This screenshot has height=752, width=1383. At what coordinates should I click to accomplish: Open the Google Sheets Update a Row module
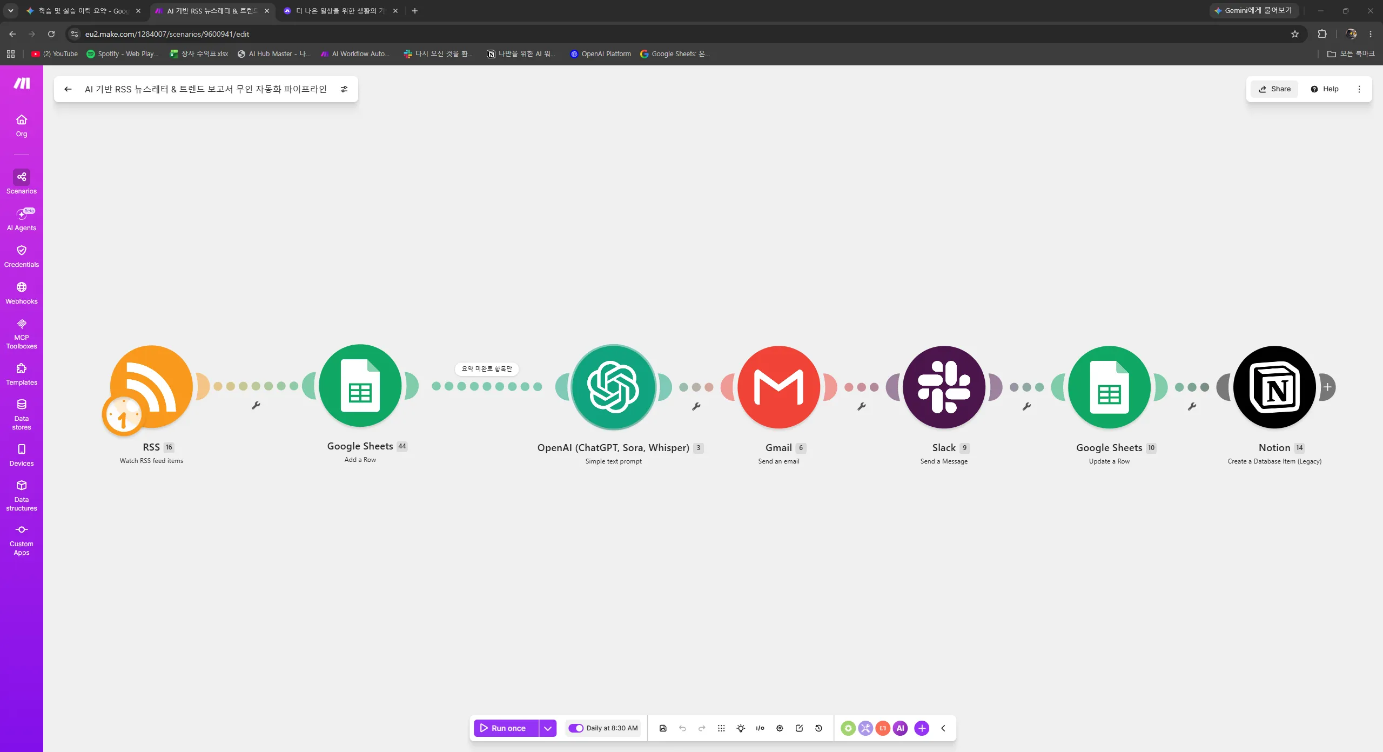1109,387
